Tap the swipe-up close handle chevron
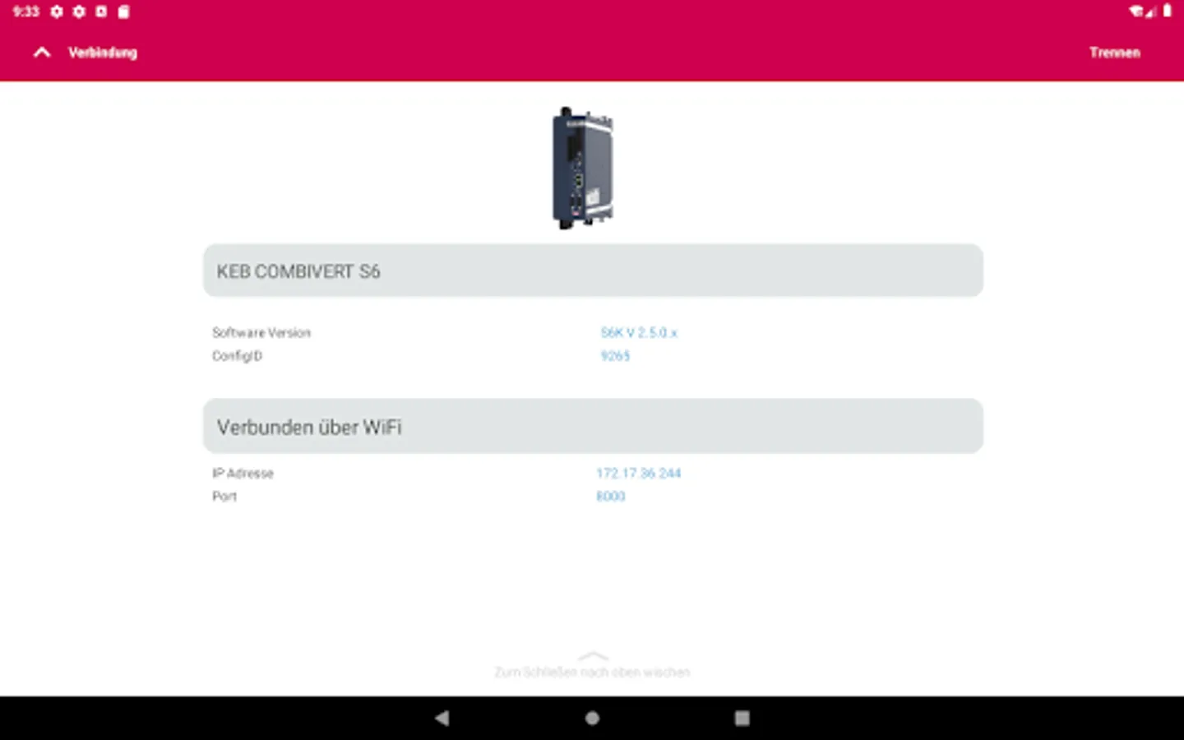This screenshot has width=1184, height=740. [x=593, y=656]
